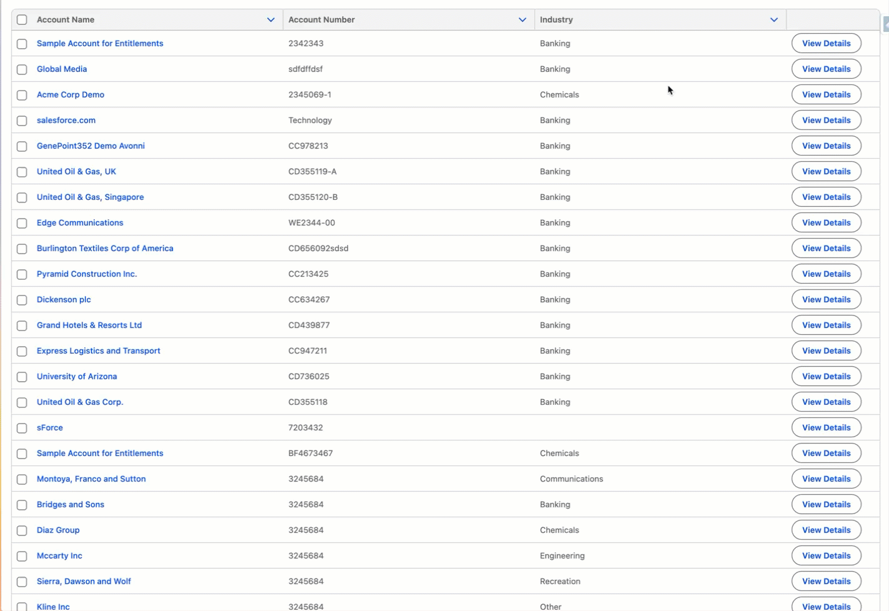Open the Grand Hotels & Resorts Ltd link

pos(89,325)
